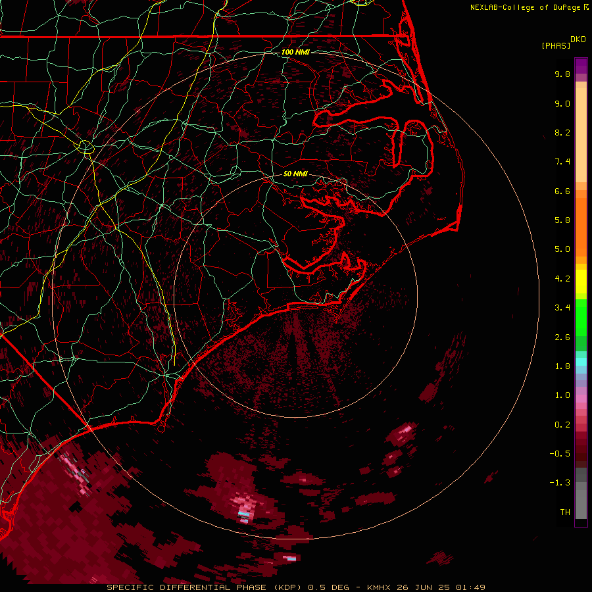Click the 6.6 scale label
The image size is (592, 592).
point(562,191)
